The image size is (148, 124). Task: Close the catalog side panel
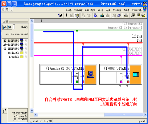[4, 21]
